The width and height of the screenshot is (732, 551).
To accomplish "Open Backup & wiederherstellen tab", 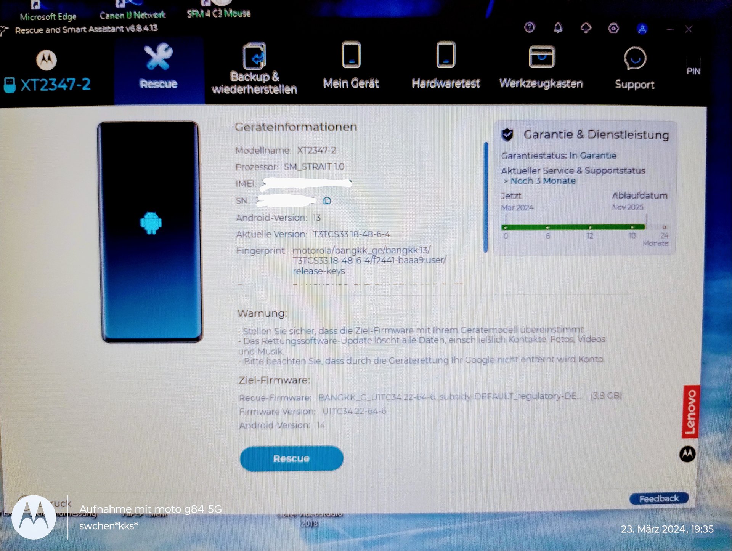I will pyautogui.click(x=254, y=69).
